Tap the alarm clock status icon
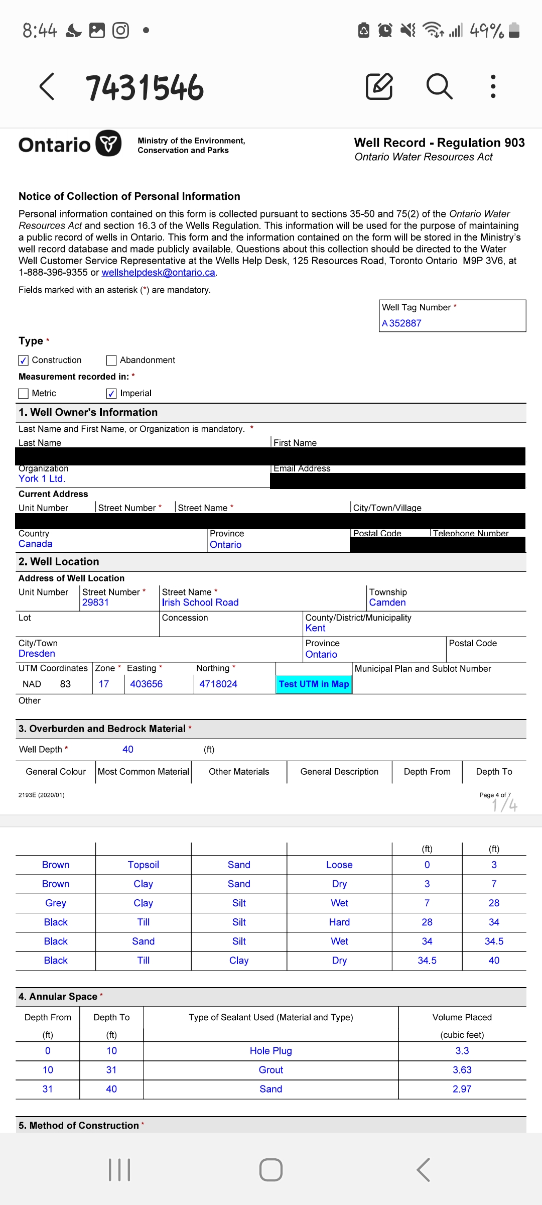This screenshot has width=542, height=1205. pyautogui.click(x=385, y=31)
